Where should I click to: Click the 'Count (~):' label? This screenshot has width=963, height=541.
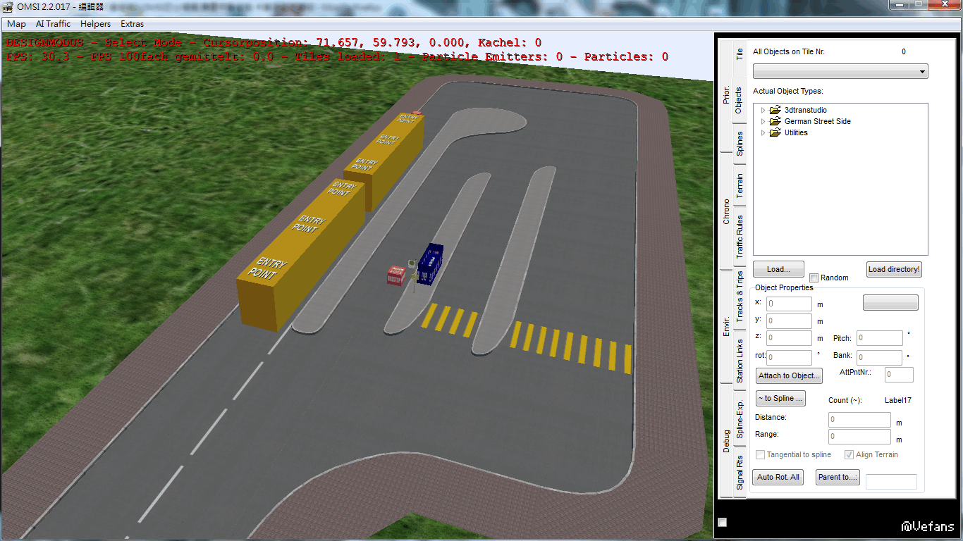click(845, 400)
